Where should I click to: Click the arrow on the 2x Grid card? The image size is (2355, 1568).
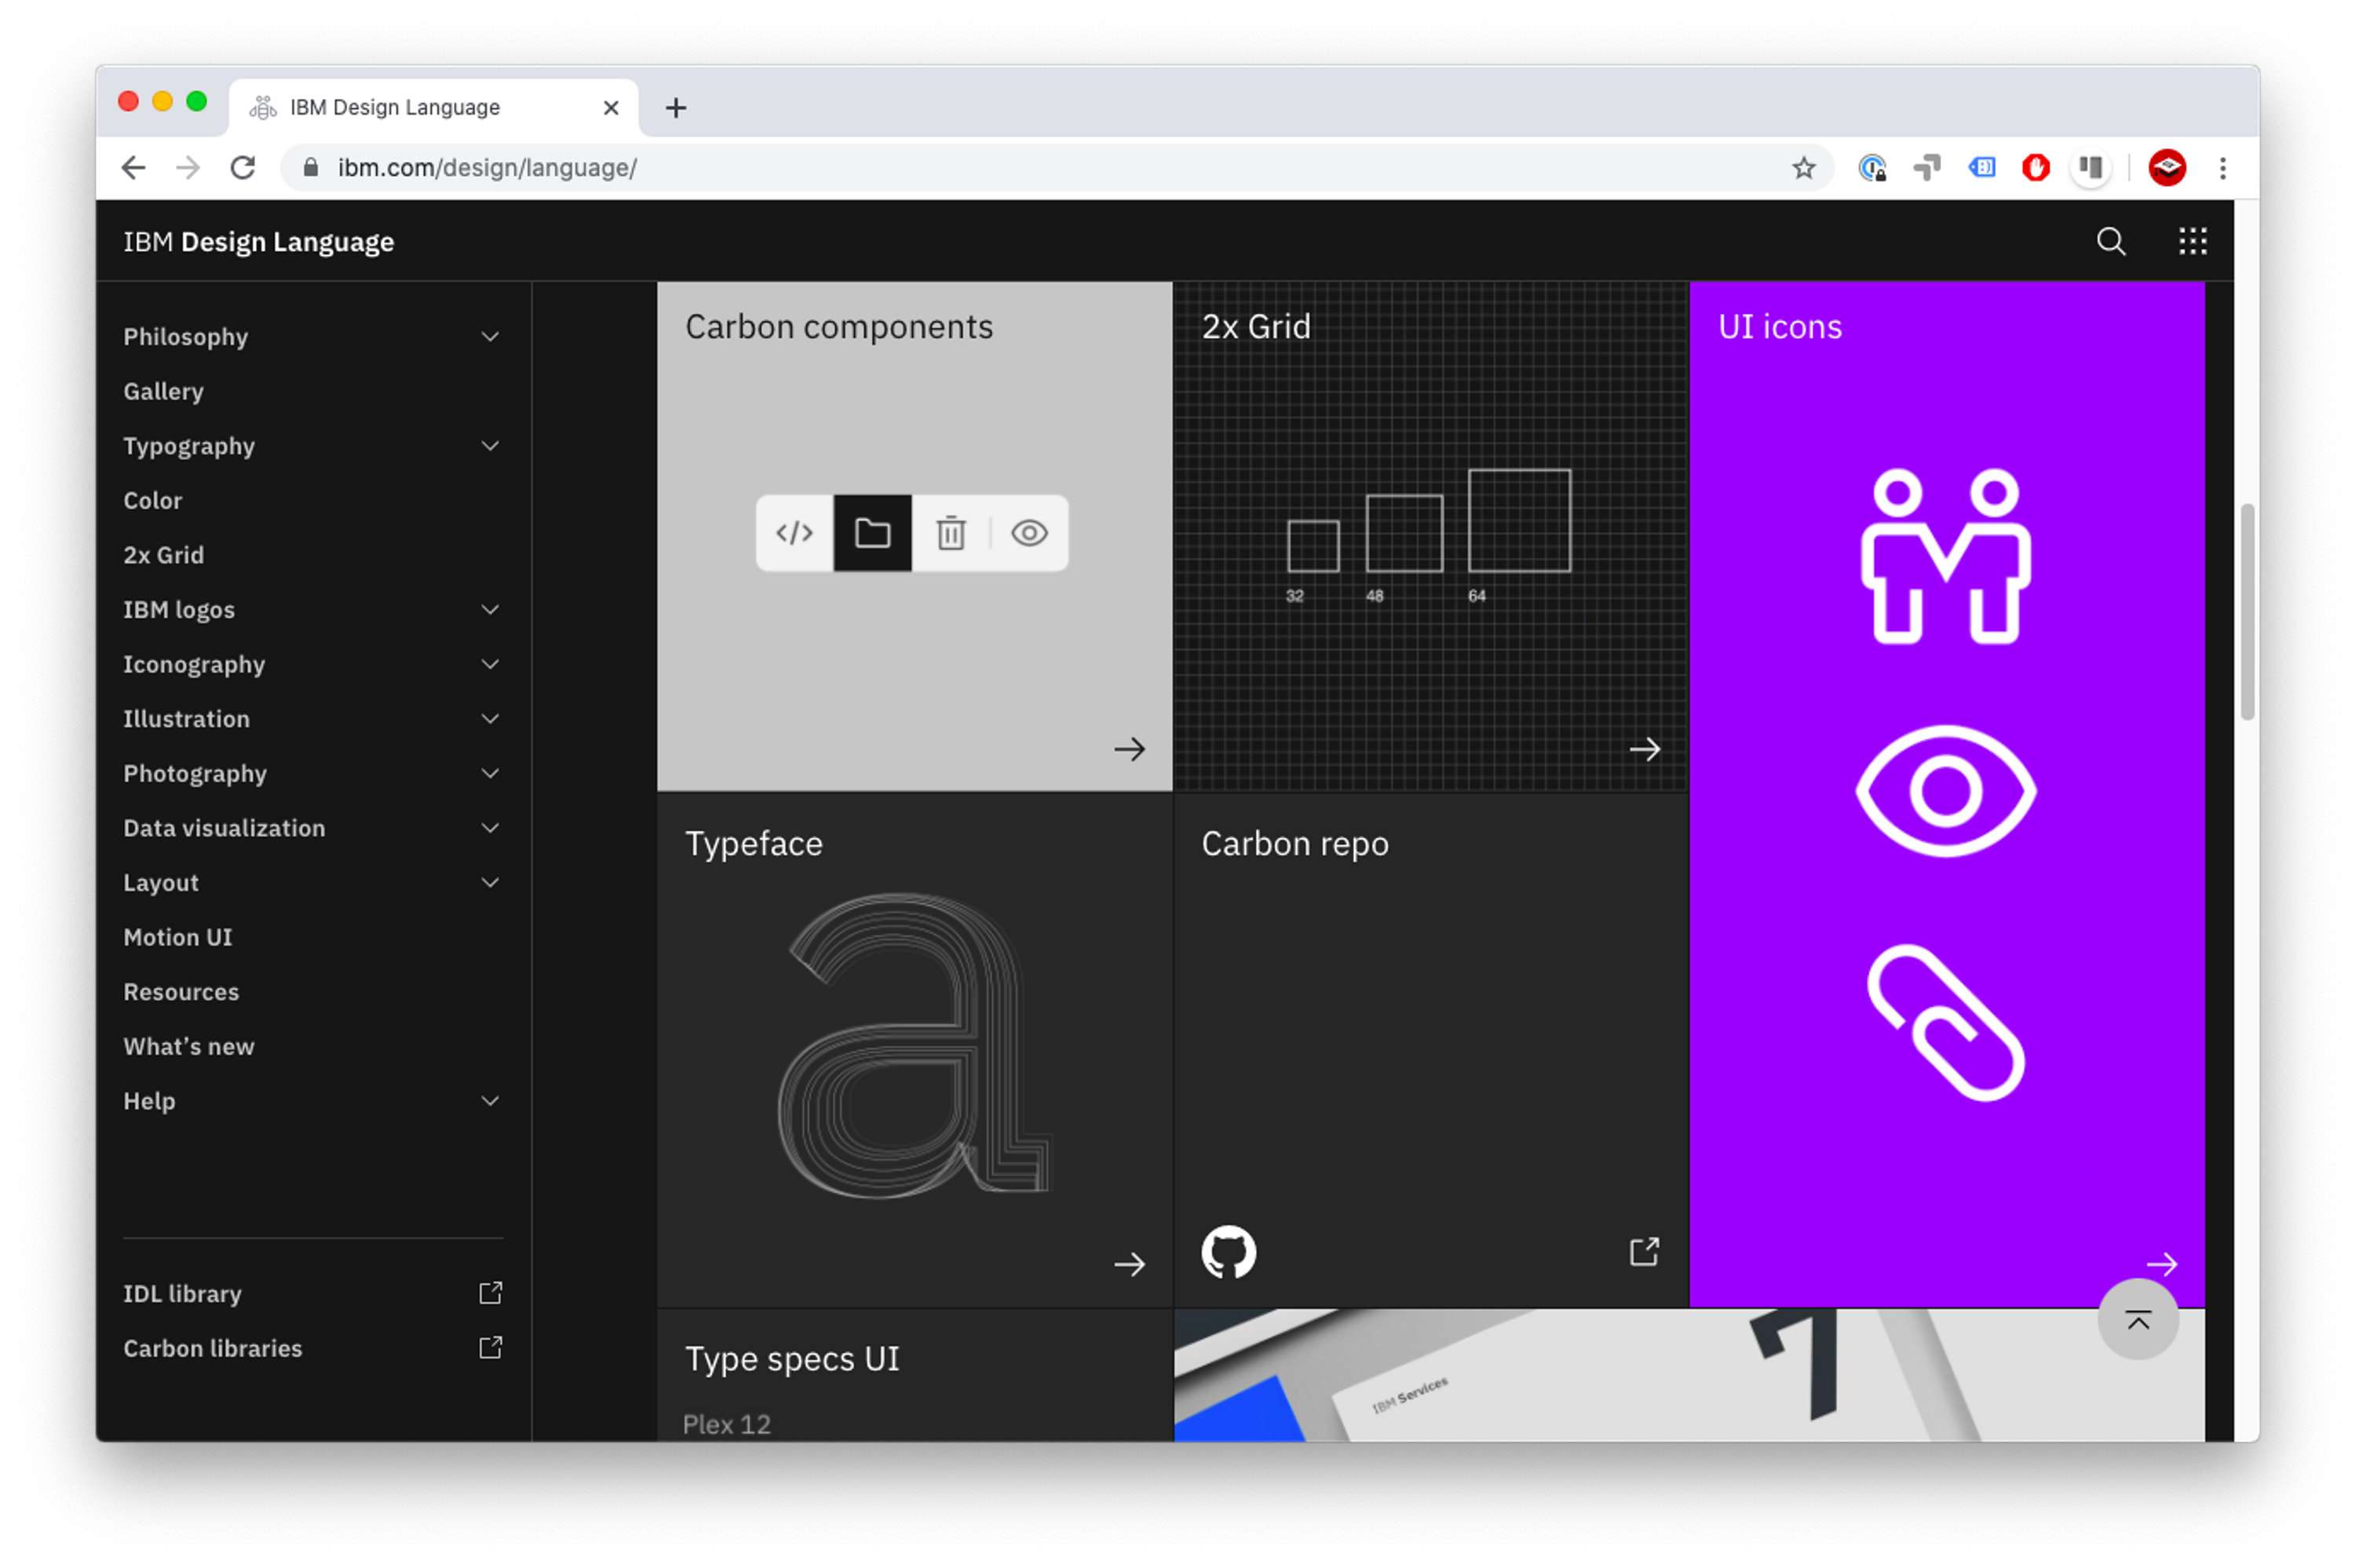[x=1644, y=749]
